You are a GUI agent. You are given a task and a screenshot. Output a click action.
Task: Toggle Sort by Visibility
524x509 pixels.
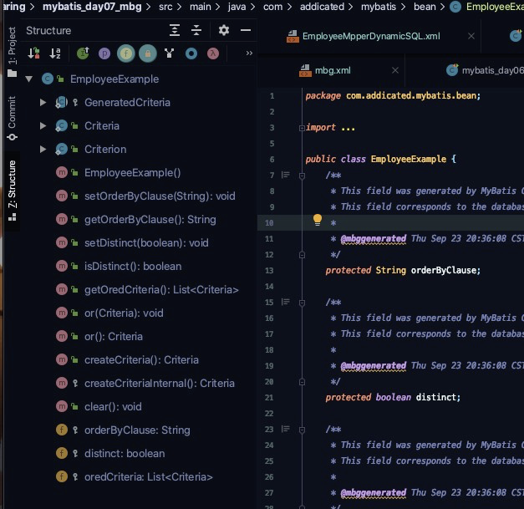33,53
